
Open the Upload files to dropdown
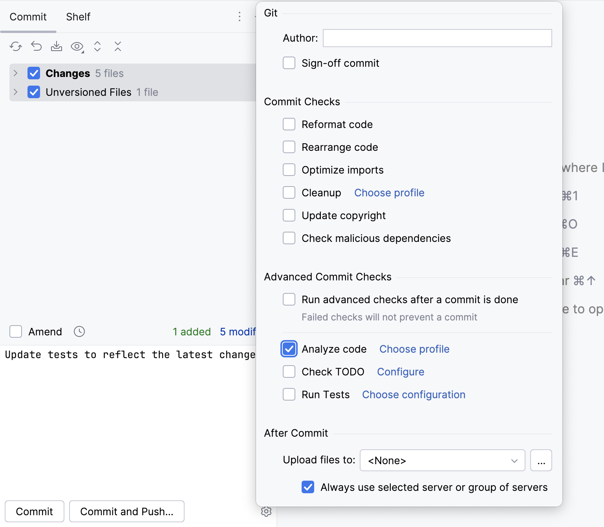[442, 460]
